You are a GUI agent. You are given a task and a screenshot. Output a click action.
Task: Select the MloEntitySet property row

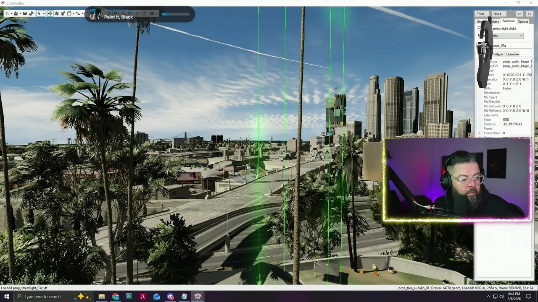(504, 102)
